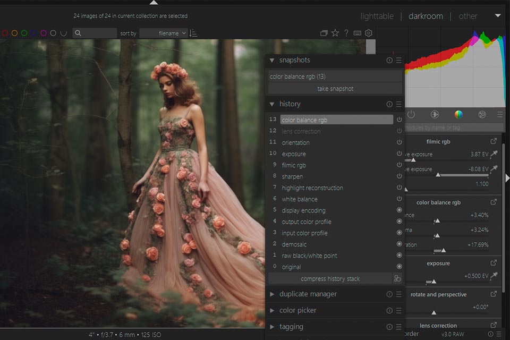The height and width of the screenshot is (340, 510).
Task: Toggle orientation history power icon
Action: (x=399, y=142)
